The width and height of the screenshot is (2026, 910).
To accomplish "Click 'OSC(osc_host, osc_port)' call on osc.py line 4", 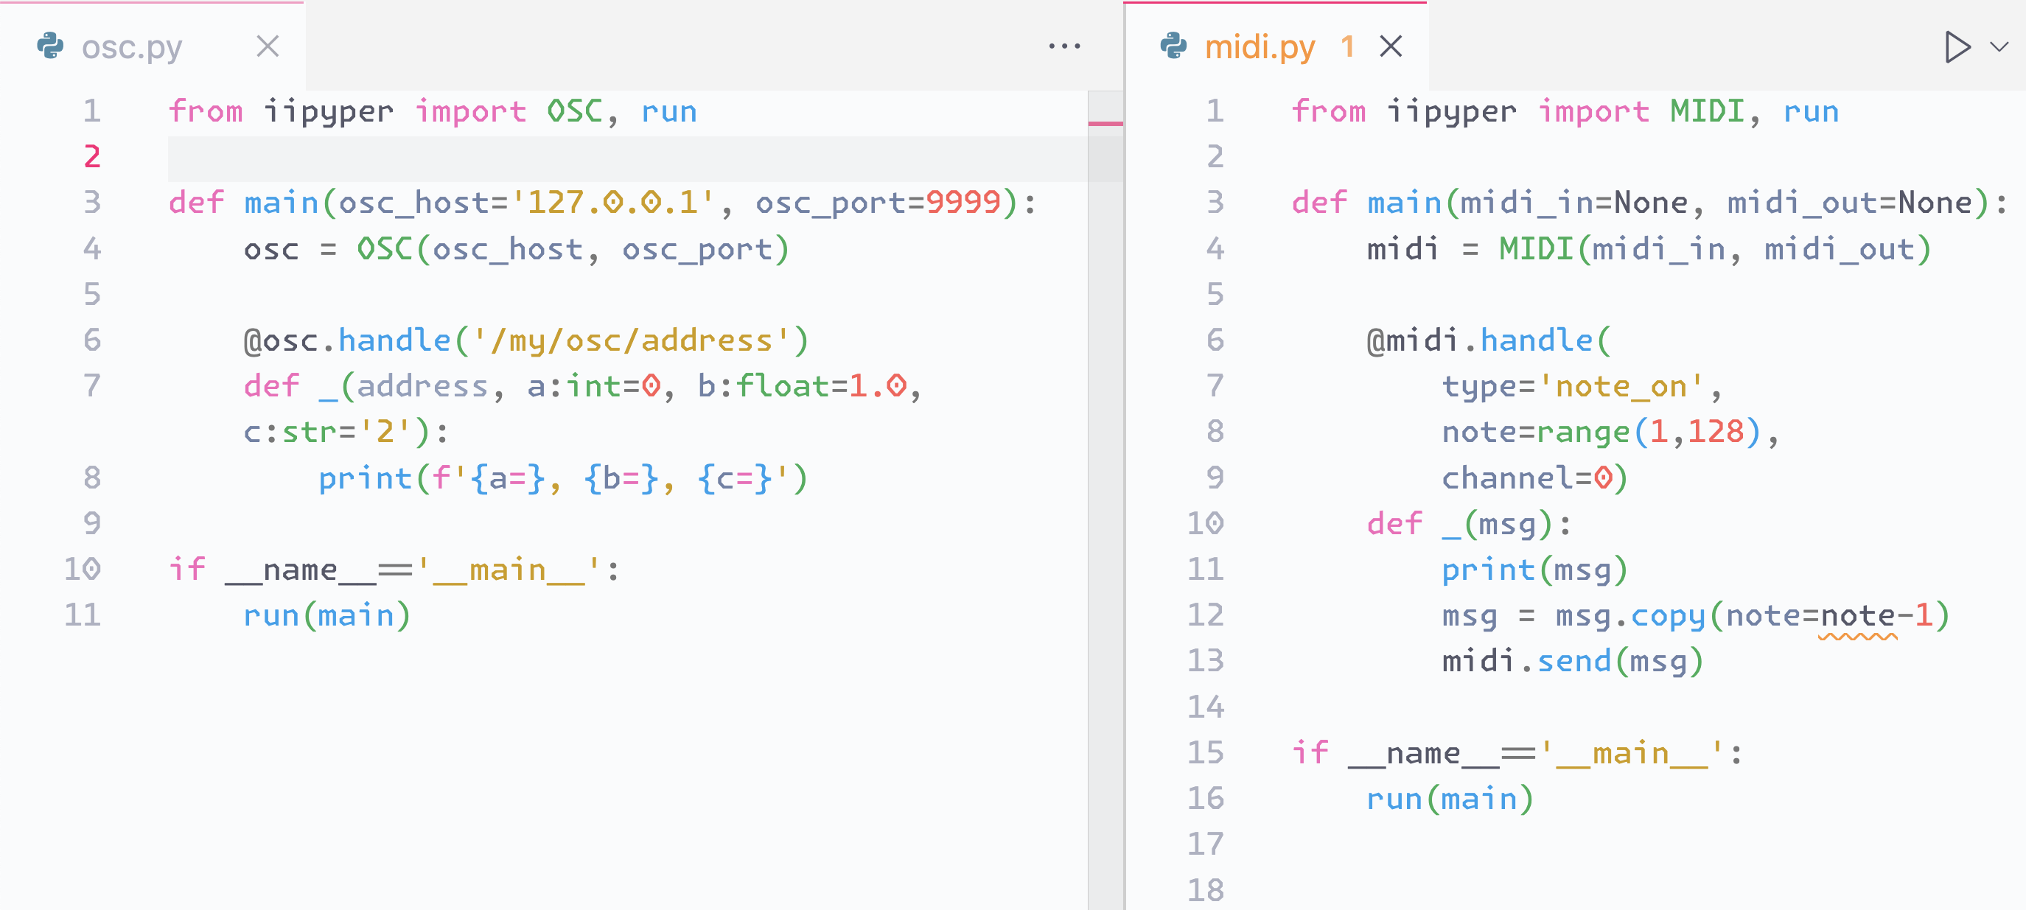I will coord(573,250).
